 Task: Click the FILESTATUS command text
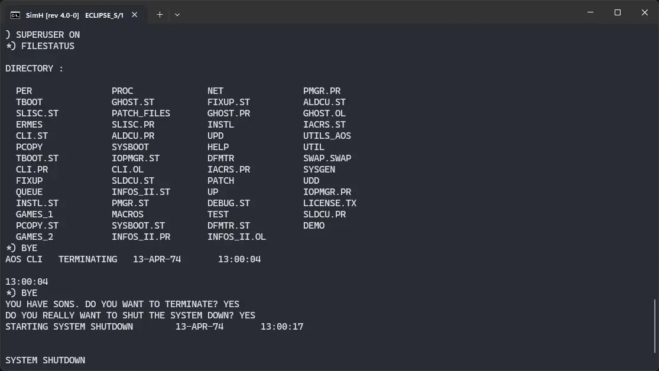(x=47, y=45)
